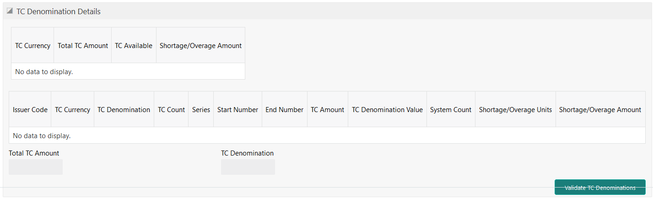Viewport: 653px width, 199px height.
Task: Collapse the TC Denomination Details section
Action: click(9, 11)
